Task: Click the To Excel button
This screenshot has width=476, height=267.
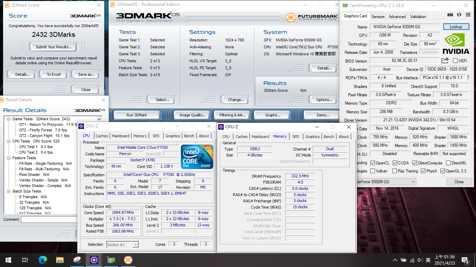Action: 54,74
